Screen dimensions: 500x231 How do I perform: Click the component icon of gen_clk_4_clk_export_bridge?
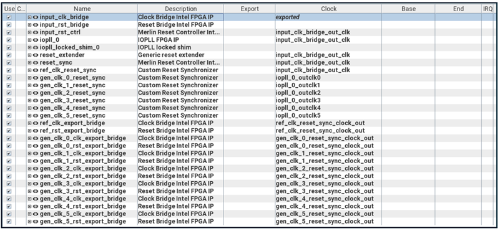(x=35, y=199)
